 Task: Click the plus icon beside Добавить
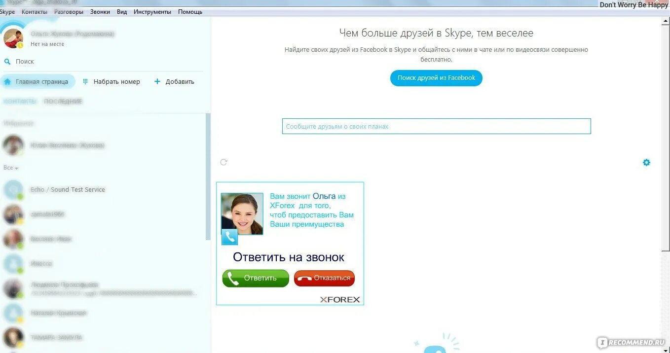(x=157, y=81)
